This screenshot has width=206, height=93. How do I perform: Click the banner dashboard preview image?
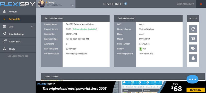(139, 87)
